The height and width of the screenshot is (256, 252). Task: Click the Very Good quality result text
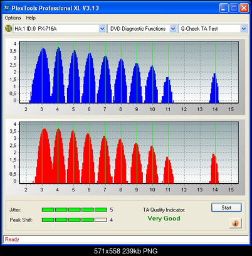[164, 218]
